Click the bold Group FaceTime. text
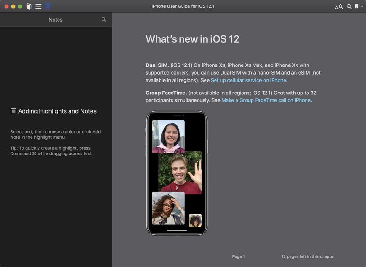366x267 pixels. (166, 93)
